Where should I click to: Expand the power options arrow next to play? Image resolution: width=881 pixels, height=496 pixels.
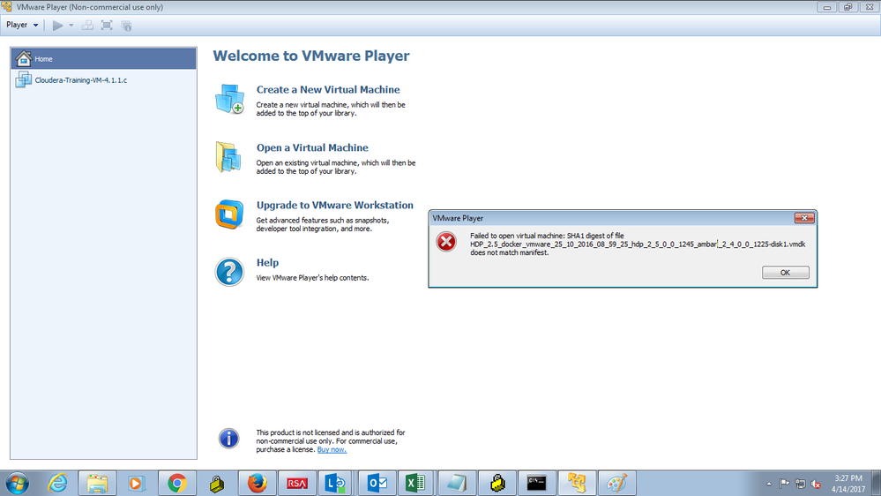[x=71, y=26]
